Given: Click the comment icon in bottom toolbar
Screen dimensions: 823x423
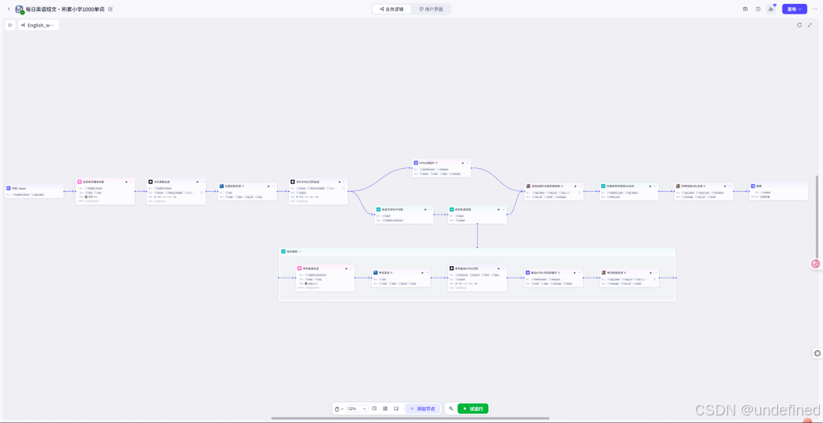Looking at the screenshot, I should click(x=374, y=409).
